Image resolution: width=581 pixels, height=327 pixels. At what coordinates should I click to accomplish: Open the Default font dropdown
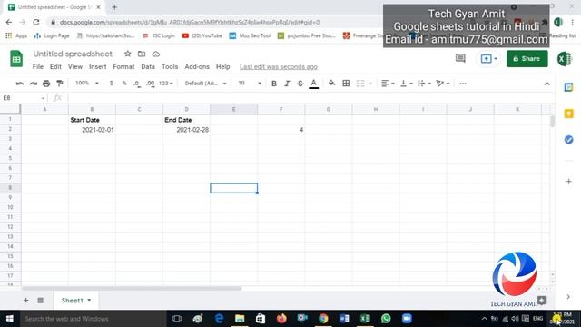[206, 84]
